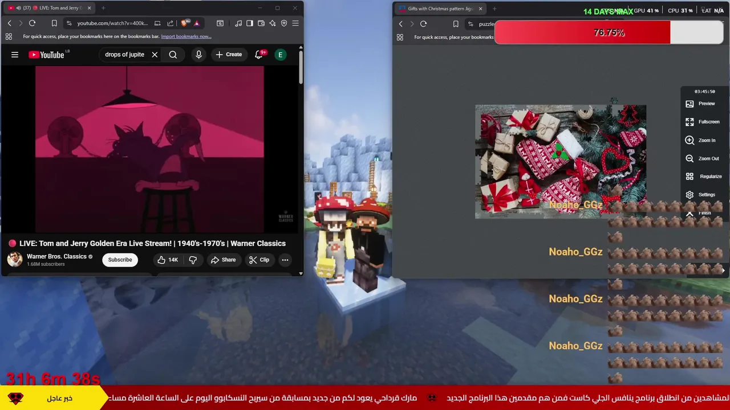This screenshot has width=730, height=410.
Task: Open more actions three-dot menu
Action: pyautogui.click(x=285, y=260)
